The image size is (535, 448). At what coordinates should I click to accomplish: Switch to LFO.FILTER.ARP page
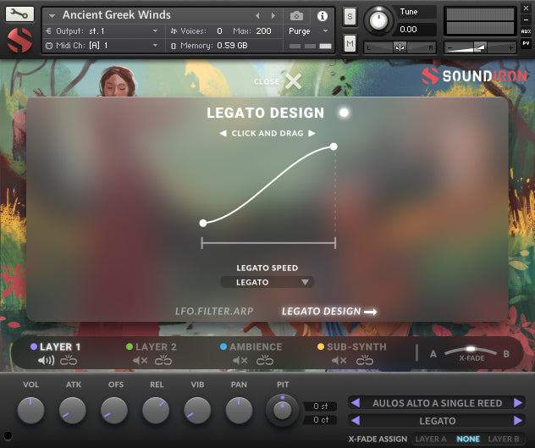pos(214,312)
